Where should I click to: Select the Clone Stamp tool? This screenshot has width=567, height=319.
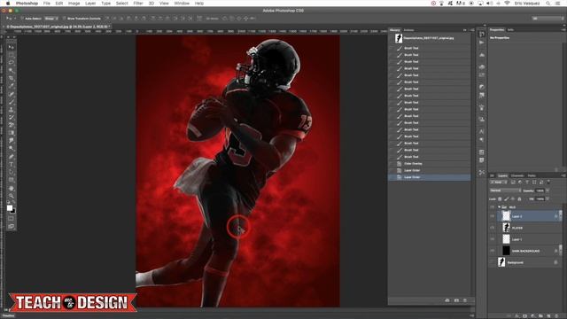point(12,110)
